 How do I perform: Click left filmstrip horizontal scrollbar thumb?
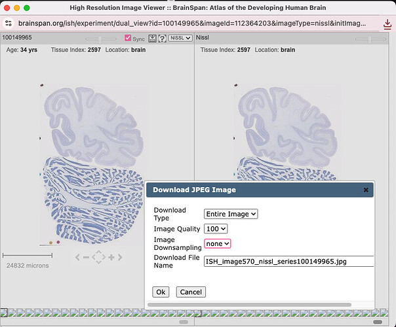[x=184, y=322]
